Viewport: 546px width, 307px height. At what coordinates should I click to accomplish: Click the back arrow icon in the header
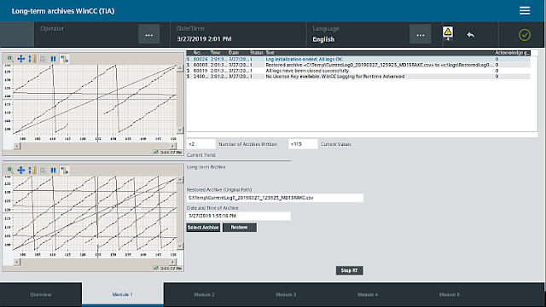point(470,34)
